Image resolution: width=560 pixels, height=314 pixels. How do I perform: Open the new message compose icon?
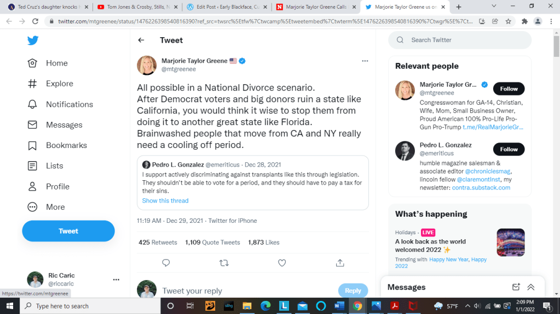point(516,287)
